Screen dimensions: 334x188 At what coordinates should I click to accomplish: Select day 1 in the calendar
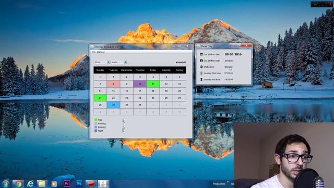(113, 77)
